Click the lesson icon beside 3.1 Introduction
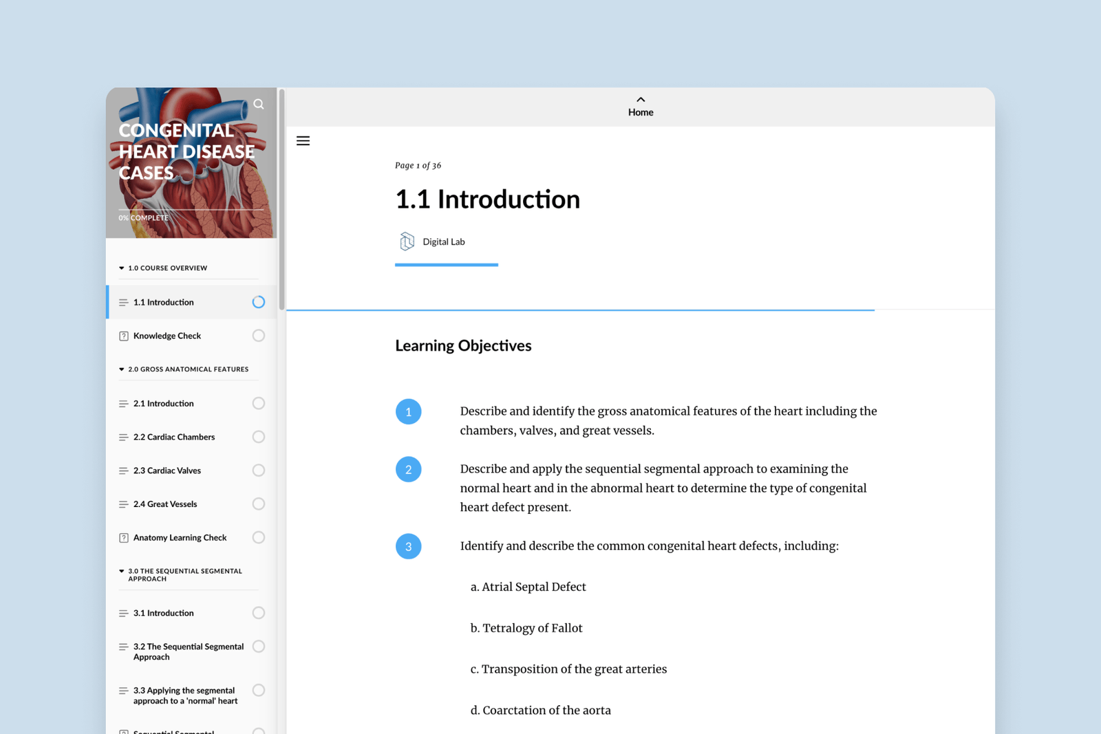The width and height of the screenshot is (1101, 734). tap(124, 614)
